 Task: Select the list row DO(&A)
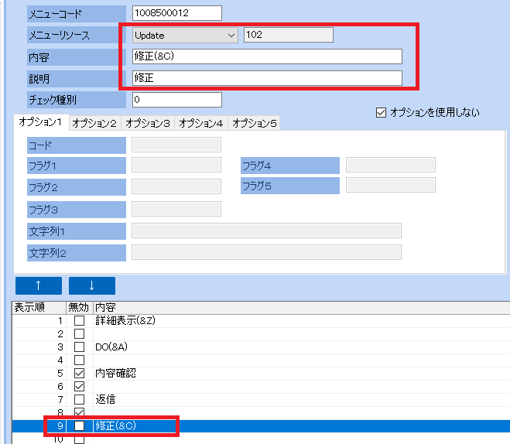click(261, 347)
